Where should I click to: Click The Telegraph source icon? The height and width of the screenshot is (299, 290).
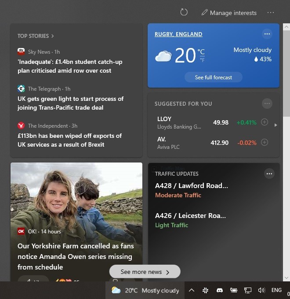click(x=21, y=89)
